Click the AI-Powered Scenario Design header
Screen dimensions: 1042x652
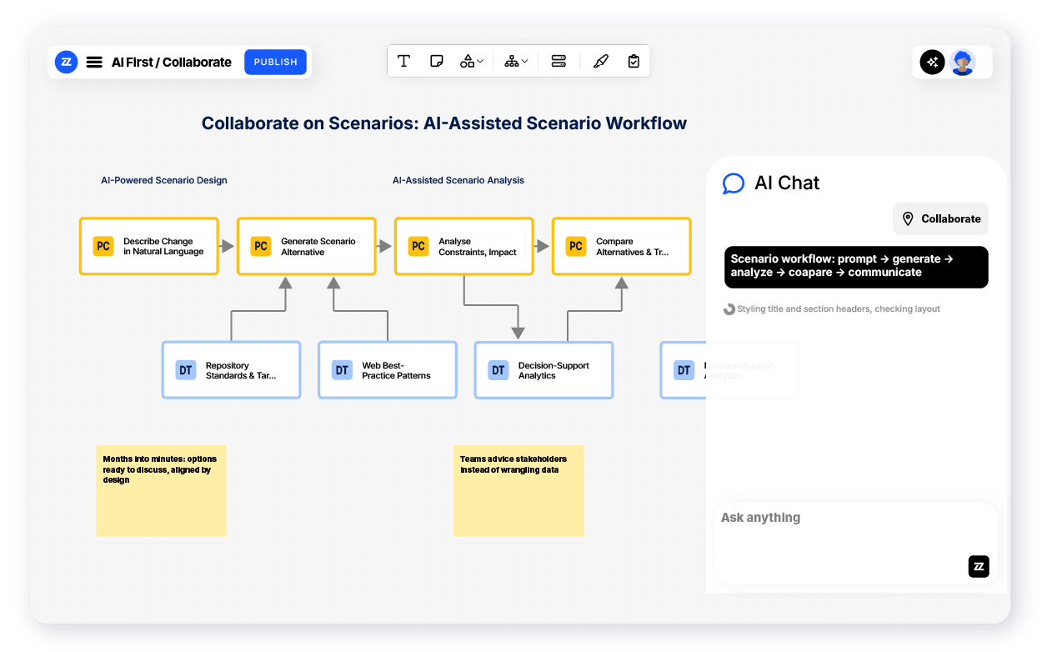click(164, 180)
